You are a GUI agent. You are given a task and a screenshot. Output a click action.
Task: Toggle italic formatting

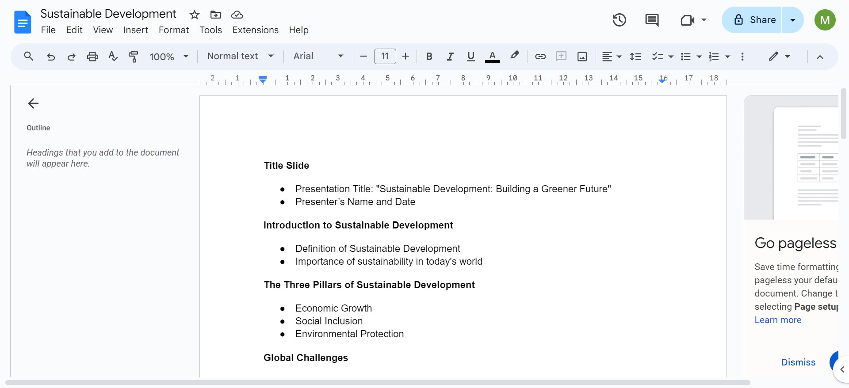[450, 57]
